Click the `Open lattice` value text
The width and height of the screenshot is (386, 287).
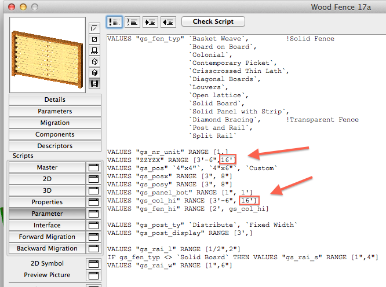219,95
